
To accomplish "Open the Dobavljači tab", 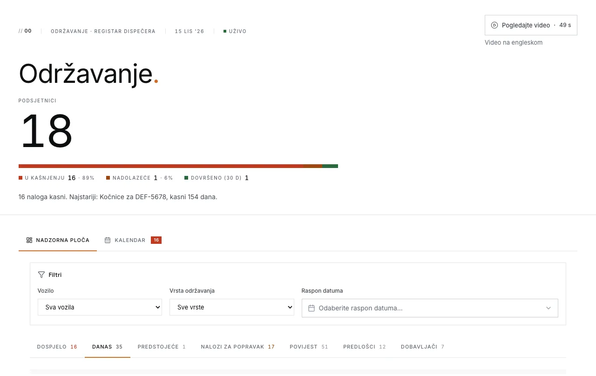I will click(x=423, y=347).
